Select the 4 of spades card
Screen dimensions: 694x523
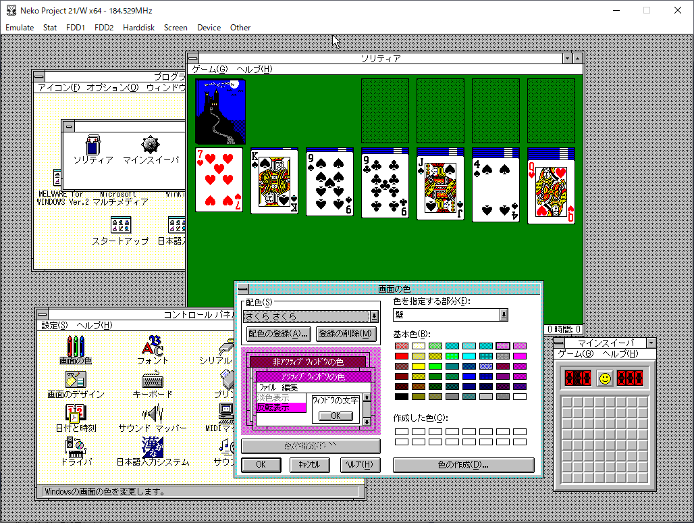(496, 190)
